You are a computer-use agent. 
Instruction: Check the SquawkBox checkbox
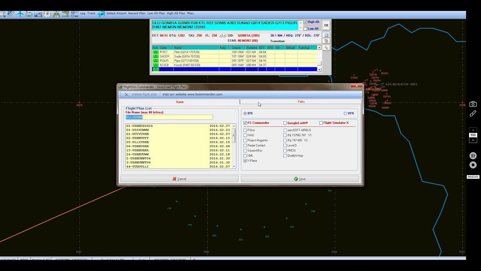[x=245, y=151]
